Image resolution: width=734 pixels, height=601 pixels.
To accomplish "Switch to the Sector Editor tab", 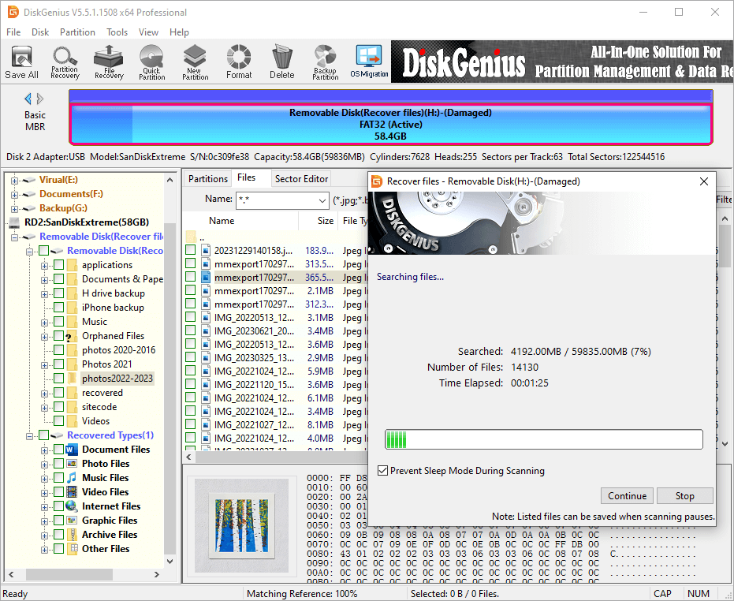I will [x=301, y=178].
